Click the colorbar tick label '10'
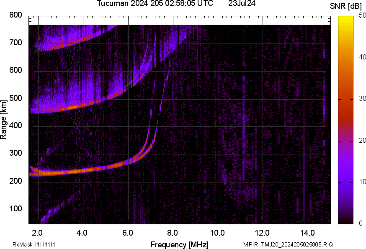 [x=362, y=182]
